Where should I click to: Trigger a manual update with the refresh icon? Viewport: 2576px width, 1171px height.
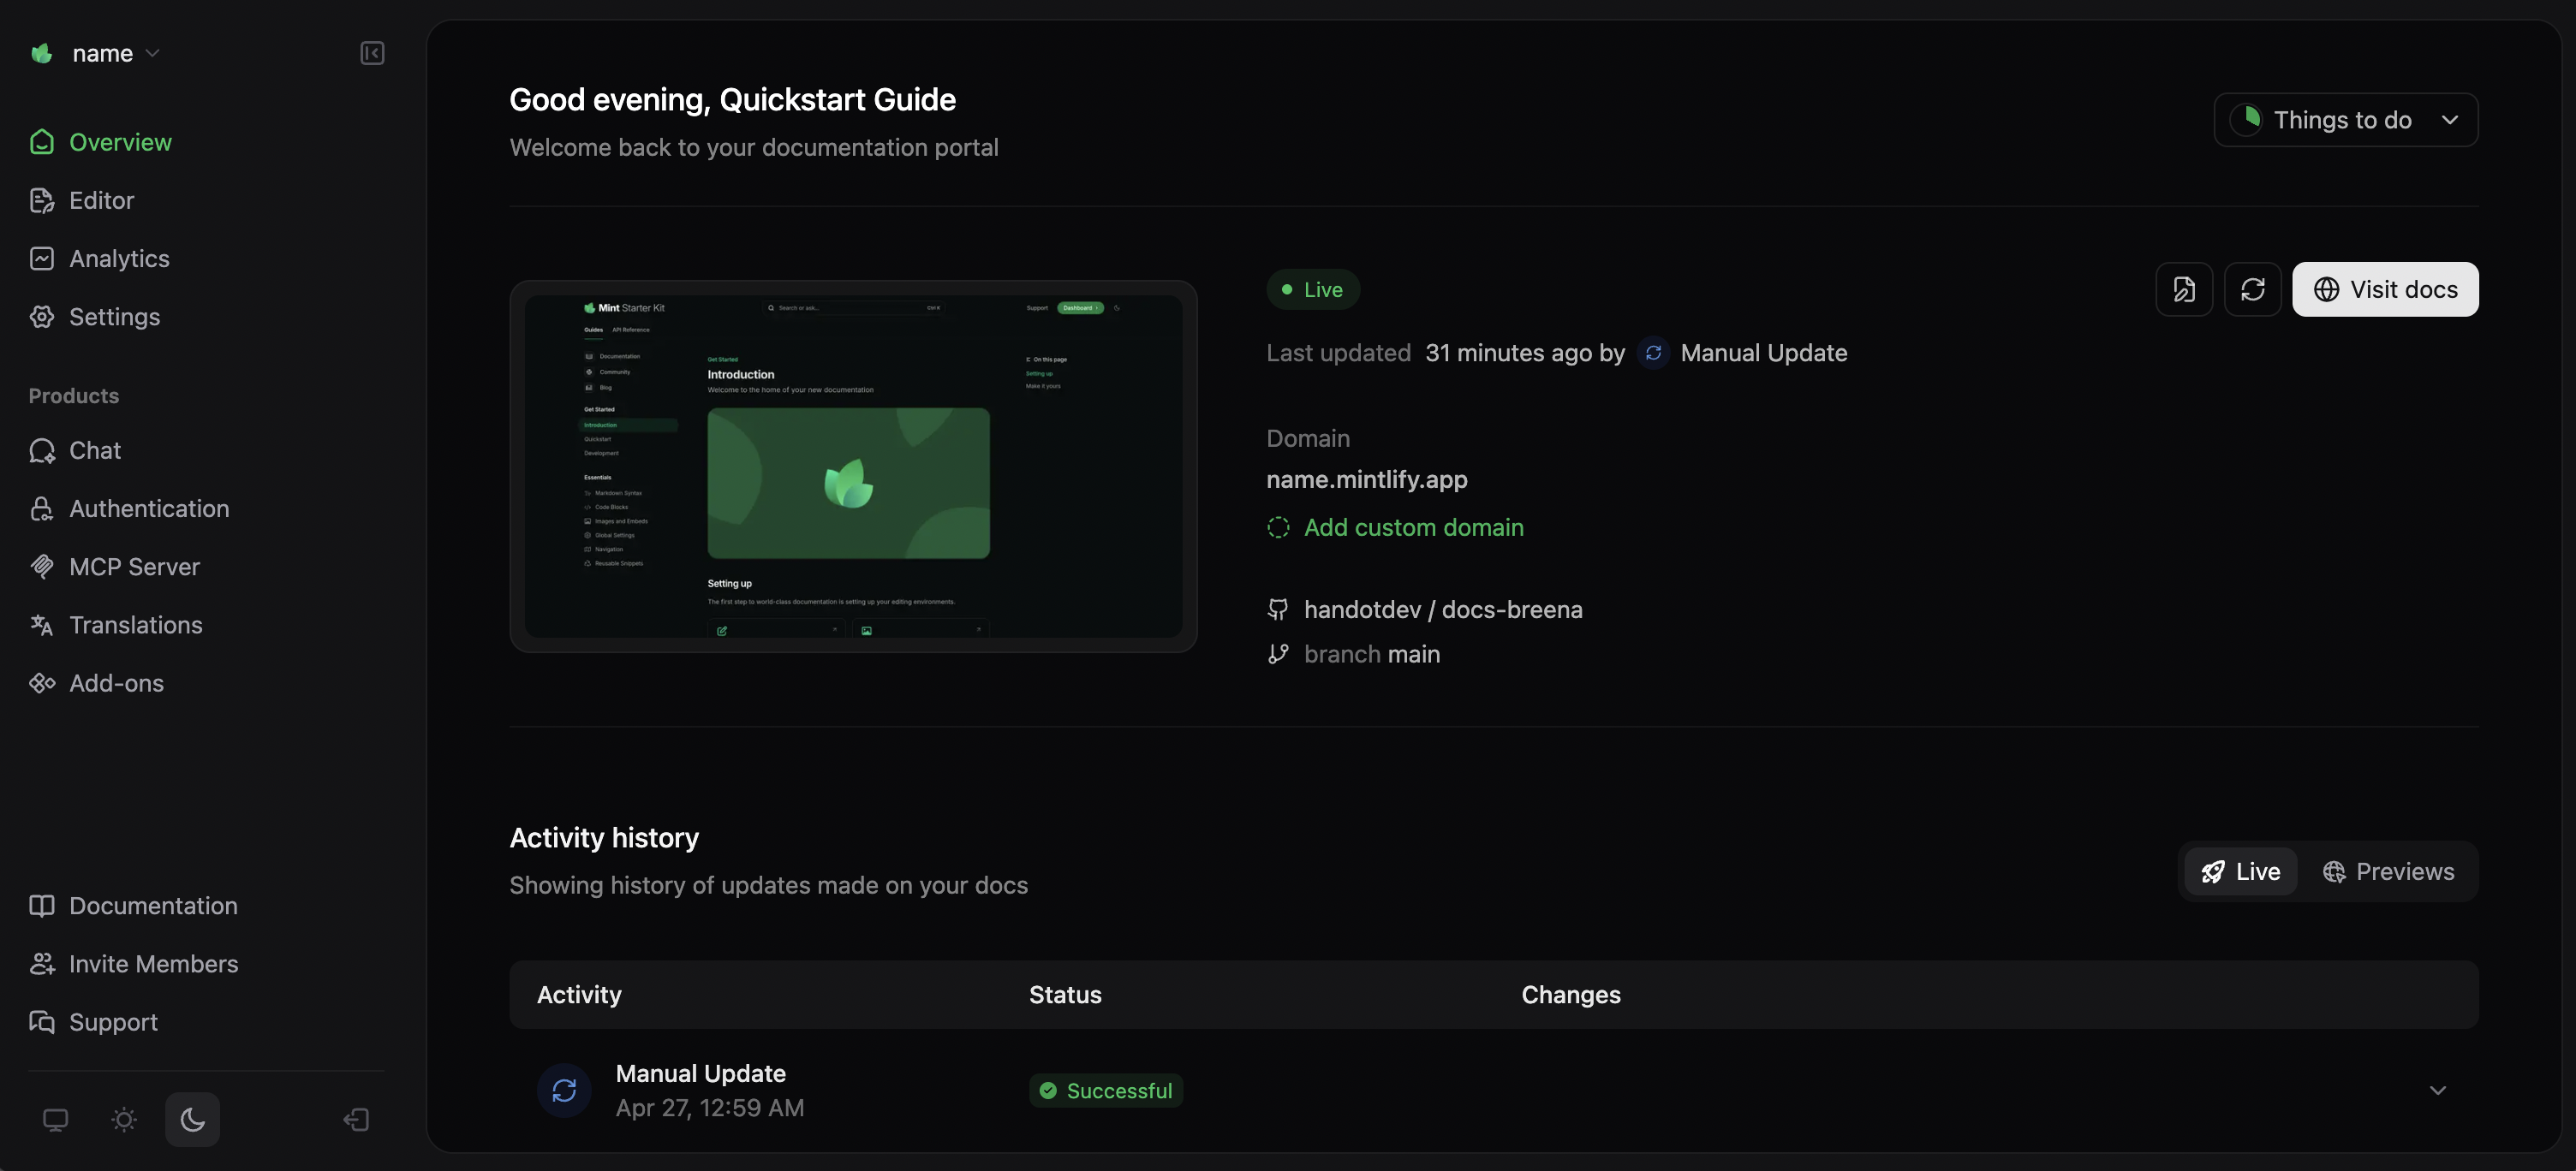pos(2253,288)
